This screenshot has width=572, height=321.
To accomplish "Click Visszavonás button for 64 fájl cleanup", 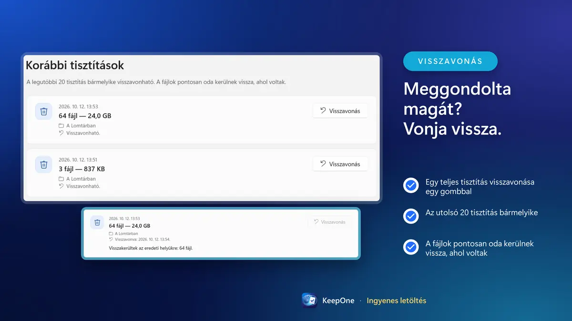I will [x=340, y=111].
